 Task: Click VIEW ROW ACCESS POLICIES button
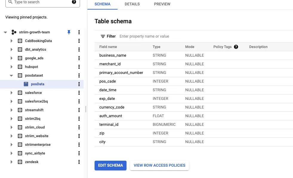tap(159, 165)
